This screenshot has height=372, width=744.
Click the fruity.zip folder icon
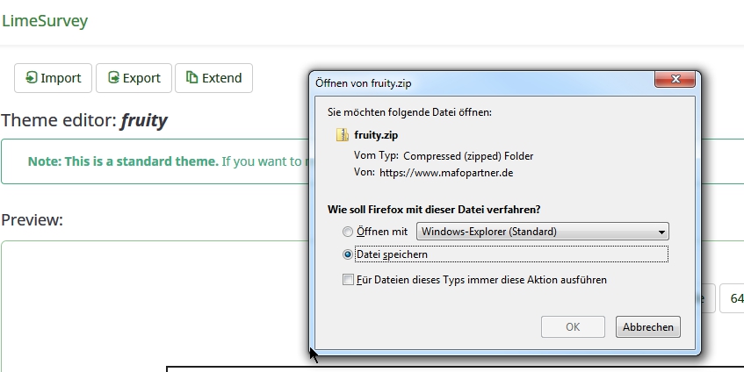point(343,135)
